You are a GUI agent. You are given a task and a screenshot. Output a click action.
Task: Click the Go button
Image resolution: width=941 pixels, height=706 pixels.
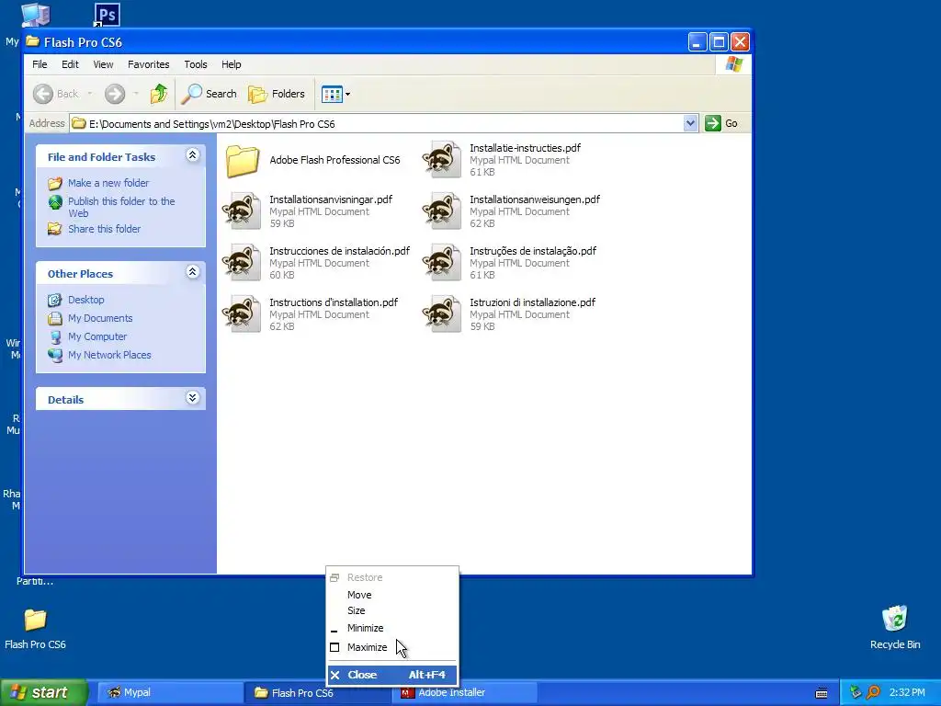721,123
